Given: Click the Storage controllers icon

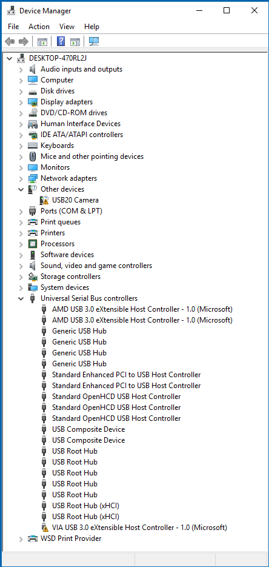Looking at the screenshot, I should (x=33, y=277).
